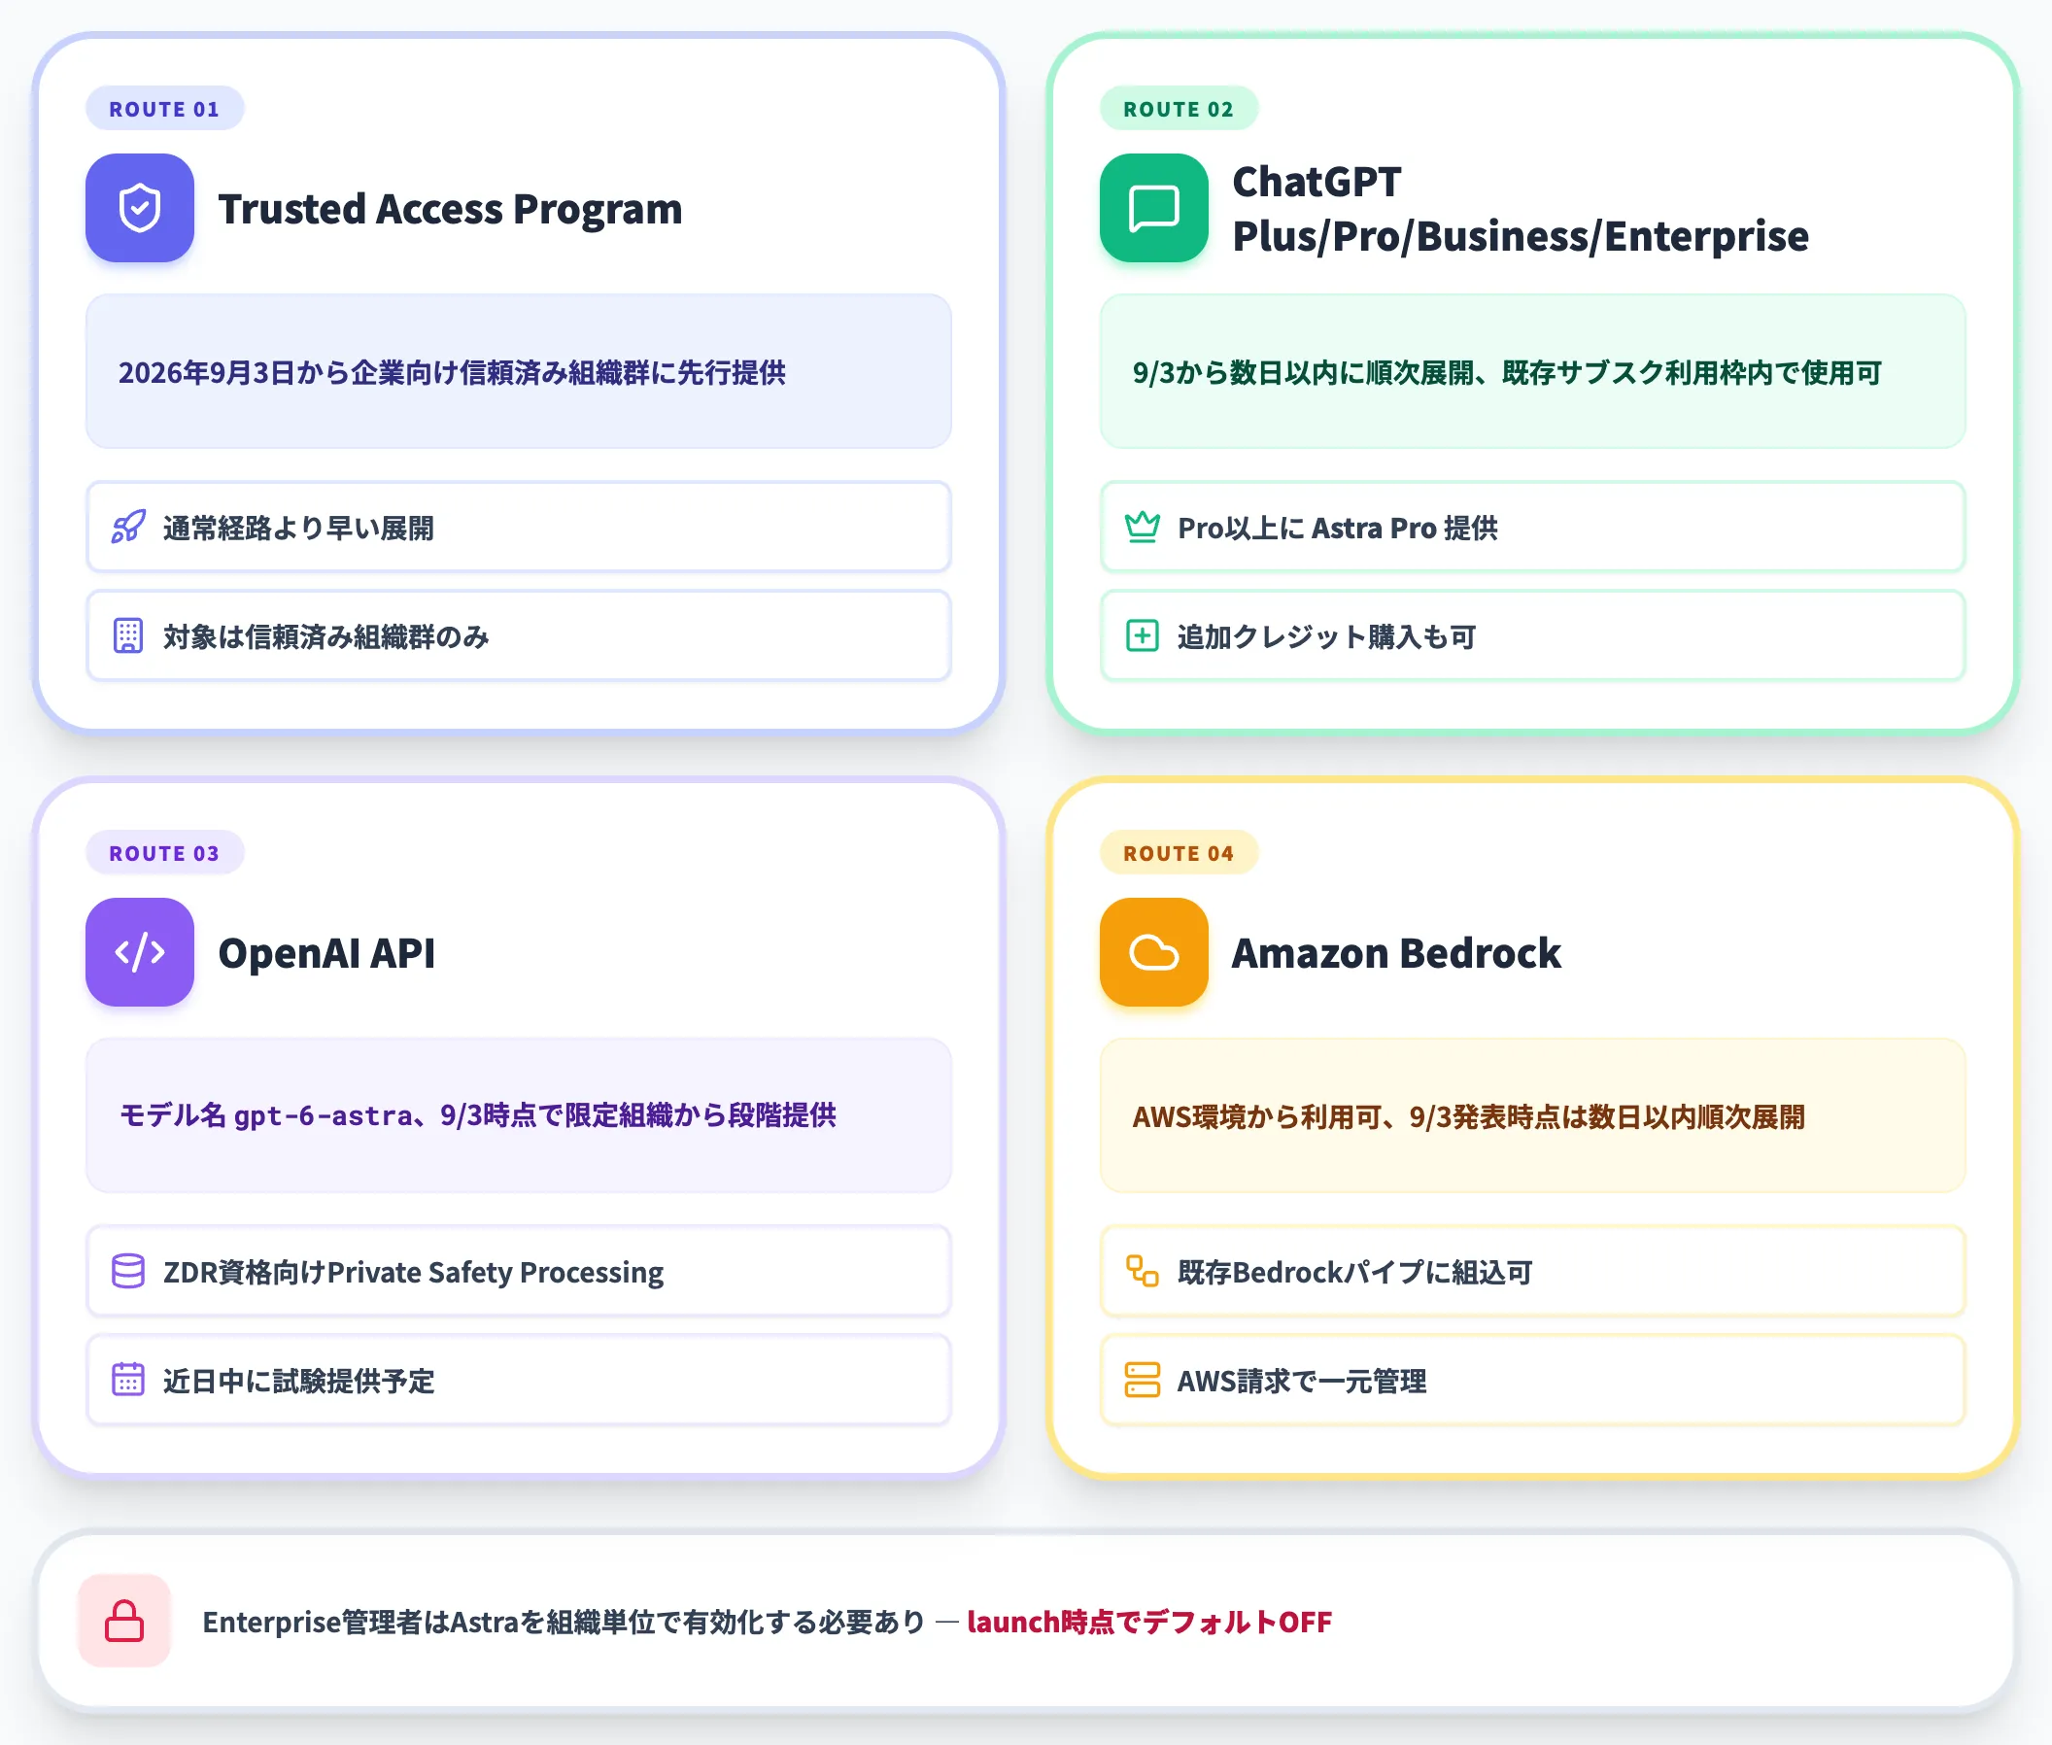The image size is (2052, 1745).
Task: Click the text 2026年9月3日から企業向け信頼済み組織群に先行提供
Action: coord(452,373)
